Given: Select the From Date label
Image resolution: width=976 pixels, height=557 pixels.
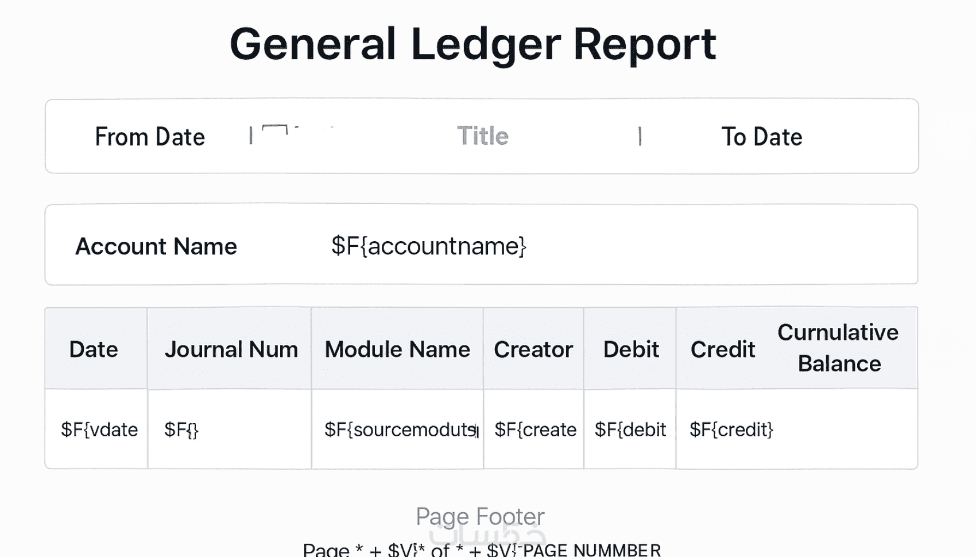Looking at the screenshot, I should (x=150, y=137).
